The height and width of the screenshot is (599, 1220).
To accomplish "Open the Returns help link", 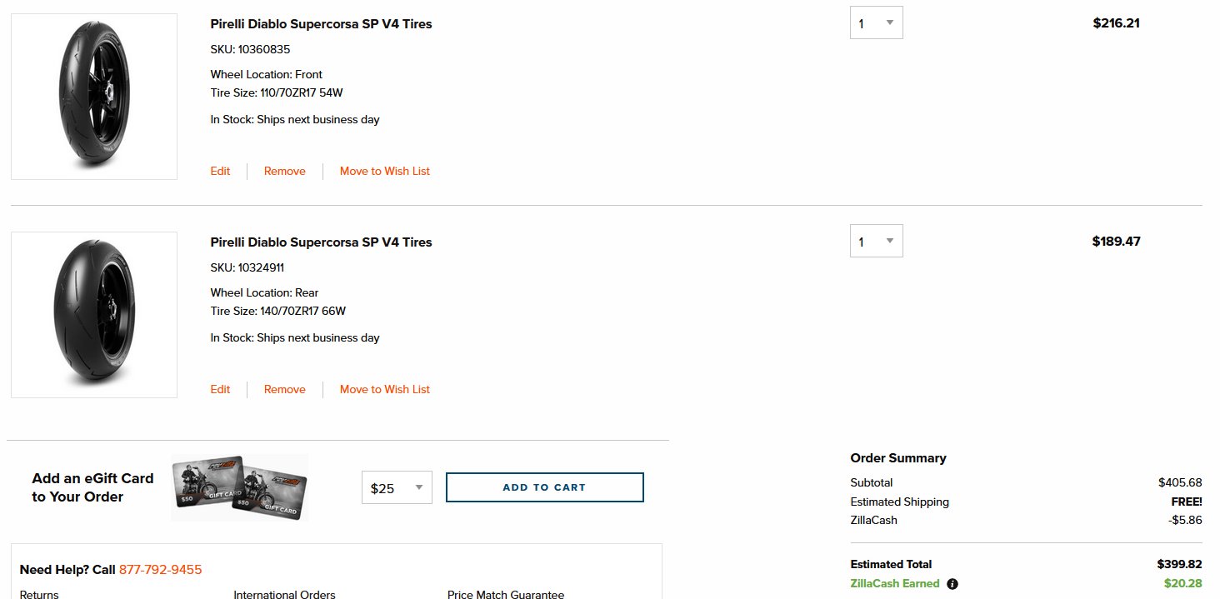I will [x=39, y=594].
